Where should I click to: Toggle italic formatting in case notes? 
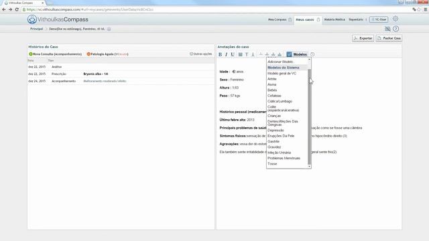[227, 54]
